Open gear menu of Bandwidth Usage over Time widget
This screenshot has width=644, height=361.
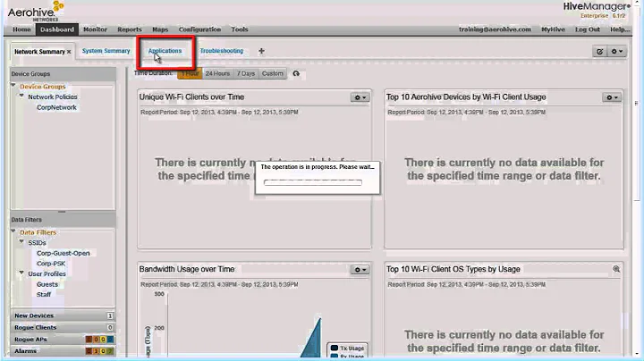pyautogui.click(x=360, y=270)
